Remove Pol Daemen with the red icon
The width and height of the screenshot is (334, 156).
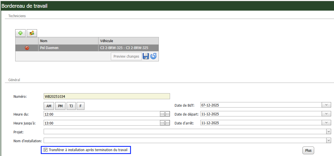(27, 48)
